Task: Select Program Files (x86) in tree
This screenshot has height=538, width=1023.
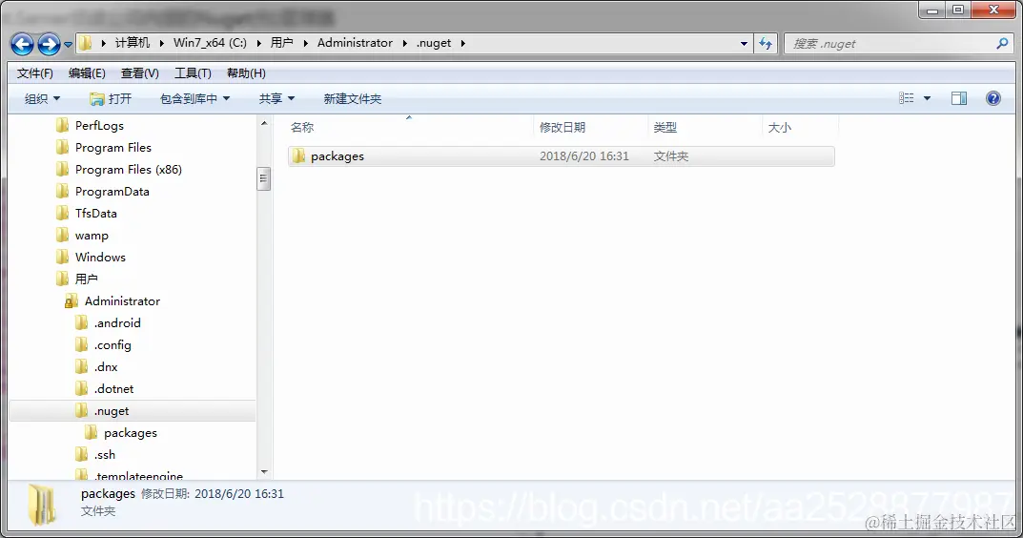Action: coord(129,170)
